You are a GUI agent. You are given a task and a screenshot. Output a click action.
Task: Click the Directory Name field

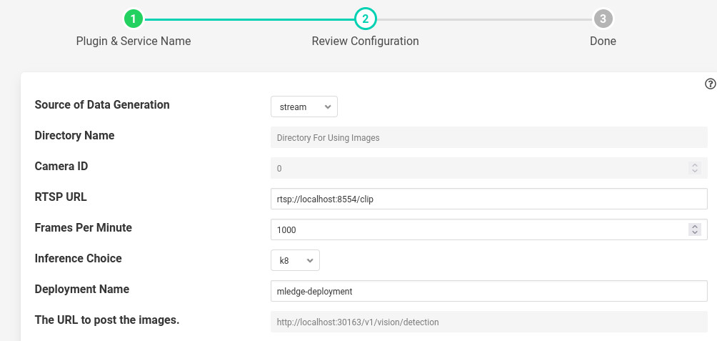point(488,137)
